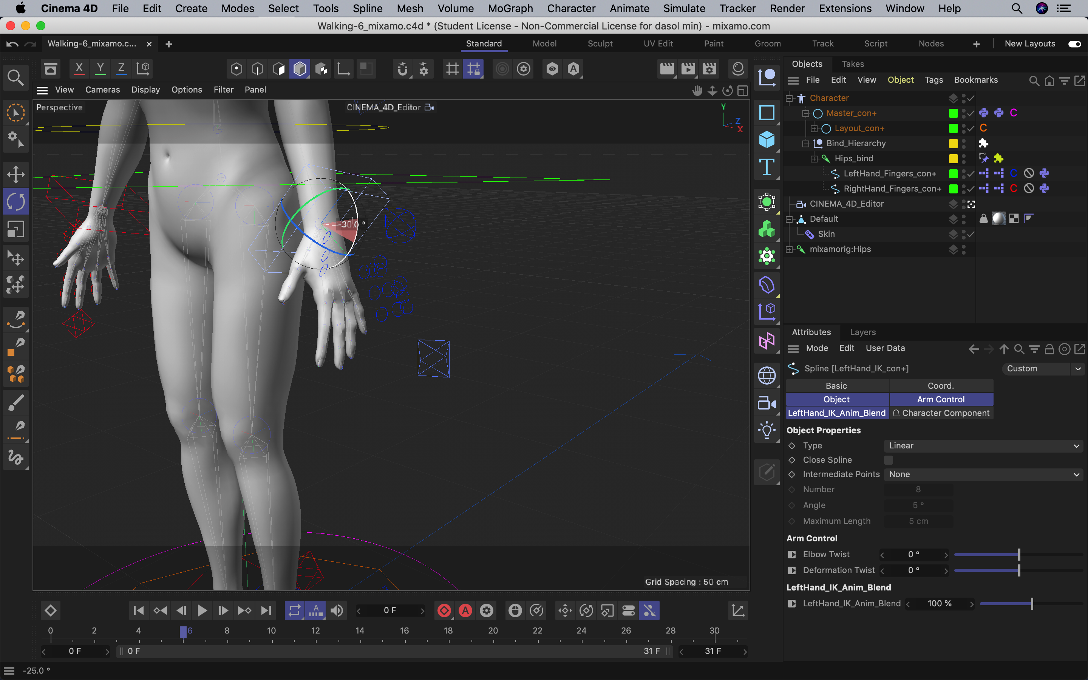The image size is (1088, 680).
Task: Select the LeftHand_Fingers_con+ object
Action: click(889, 174)
